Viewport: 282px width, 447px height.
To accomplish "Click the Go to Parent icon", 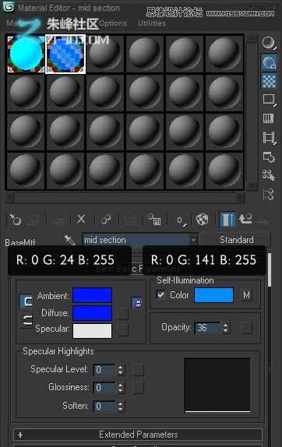I will 245,220.
